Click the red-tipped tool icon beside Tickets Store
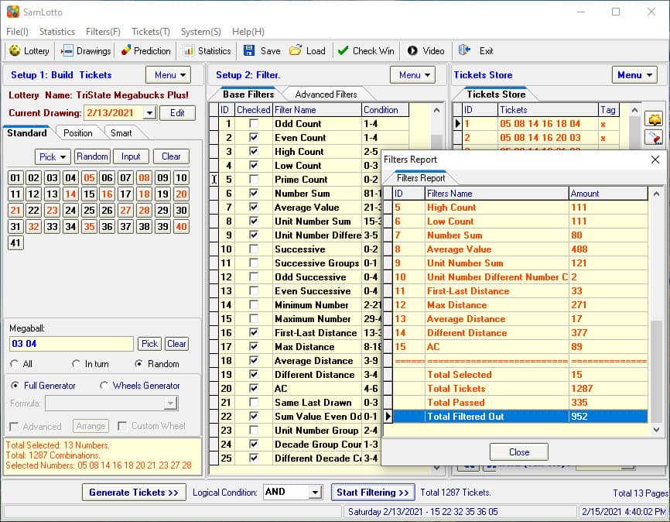 pyautogui.click(x=655, y=137)
